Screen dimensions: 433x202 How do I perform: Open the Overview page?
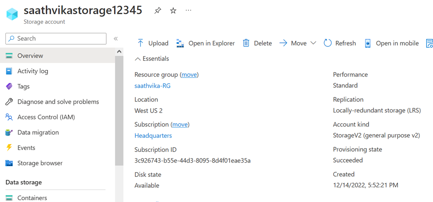pyautogui.click(x=57, y=56)
